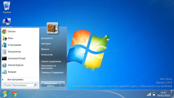Select the О программе label
The height and width of the screenshot is (98, 174).
pos(14,45)
